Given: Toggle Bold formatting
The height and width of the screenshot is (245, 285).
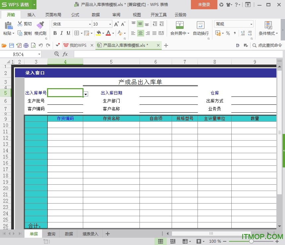Looking at the screenshot, I should (55, 33).
